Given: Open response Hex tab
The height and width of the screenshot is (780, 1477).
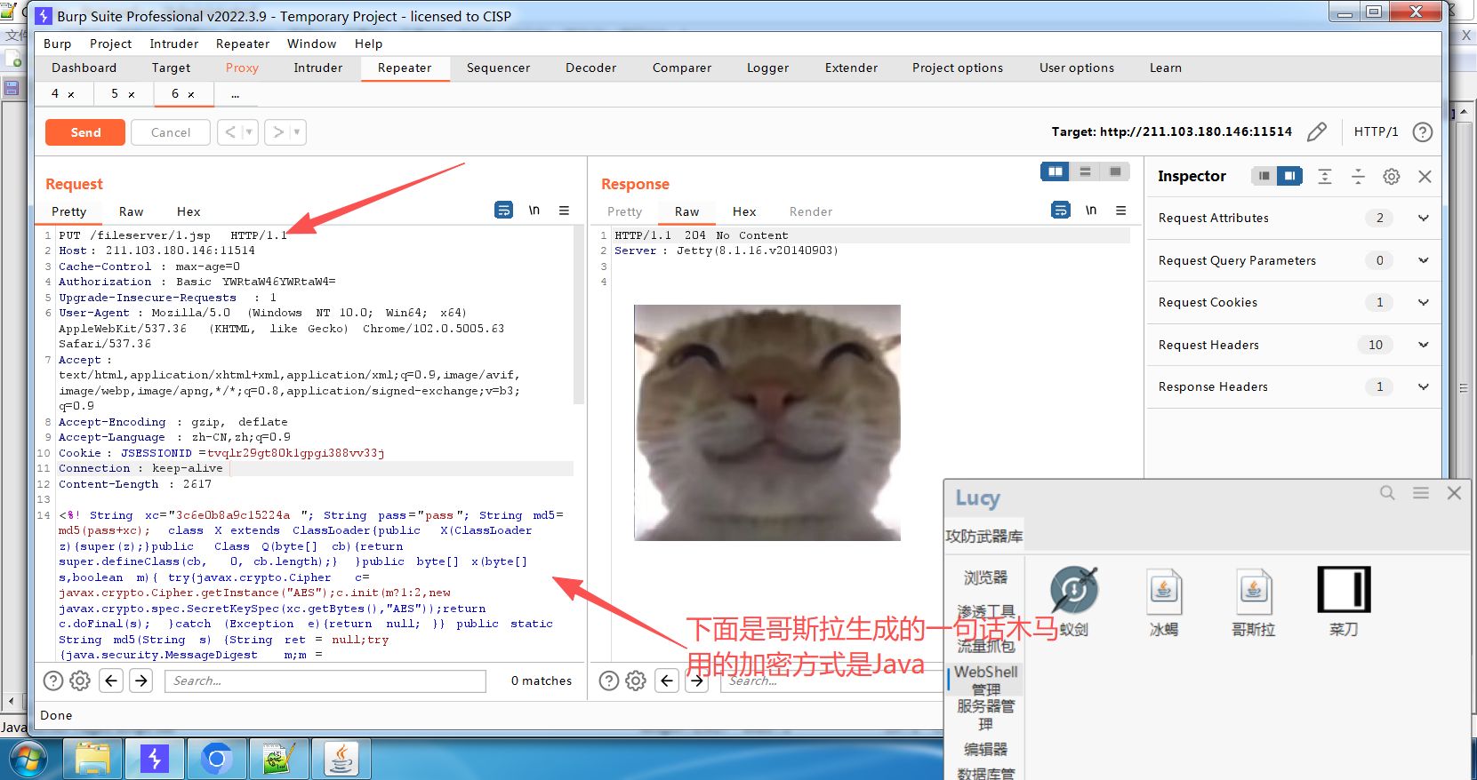Looking at the screenshot, I should pos(744,211).
